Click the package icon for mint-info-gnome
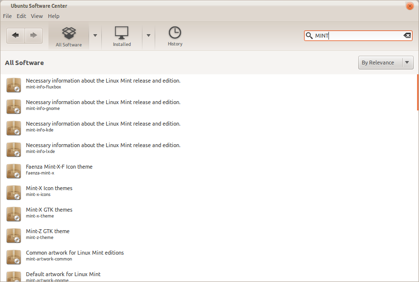The width and height of the screenshot is (419, 282). (14, 107)
